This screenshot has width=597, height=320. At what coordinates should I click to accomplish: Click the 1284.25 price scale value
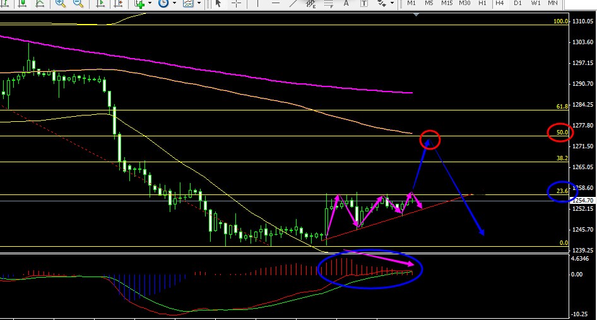click(583, 104)
